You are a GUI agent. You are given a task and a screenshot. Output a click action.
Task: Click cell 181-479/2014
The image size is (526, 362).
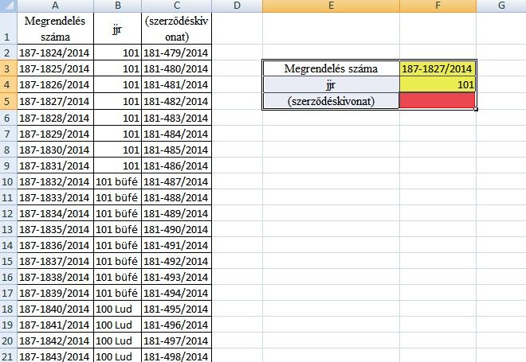(x=177, y=53)
